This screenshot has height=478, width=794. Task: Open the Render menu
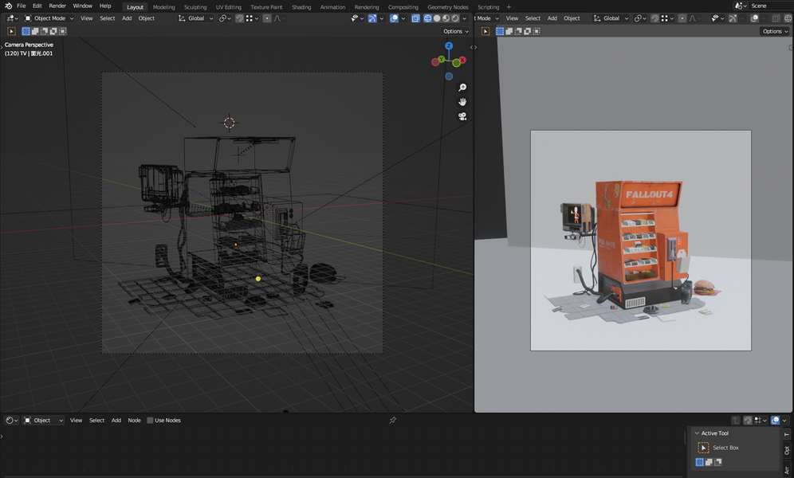[x=57, y=6]
